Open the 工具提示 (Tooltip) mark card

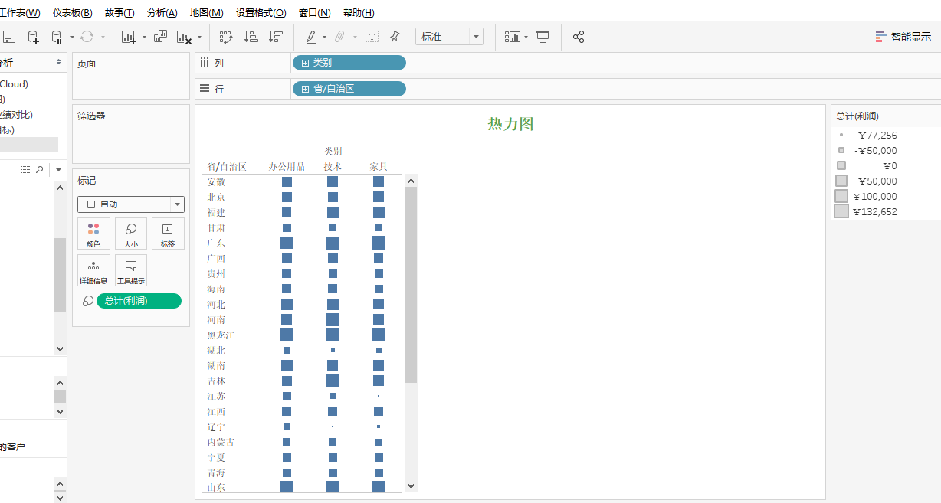(x=131, y=270)
